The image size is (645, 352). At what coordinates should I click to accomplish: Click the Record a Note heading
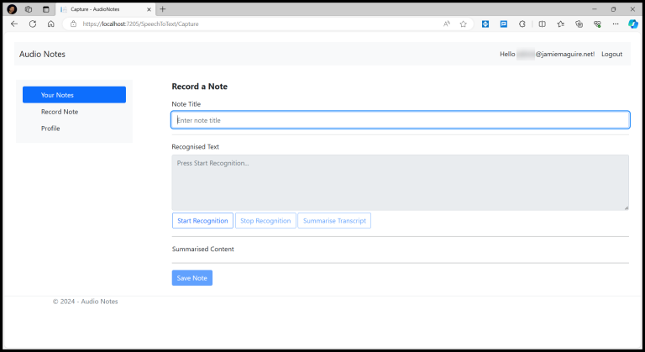[x=200, y=87]
